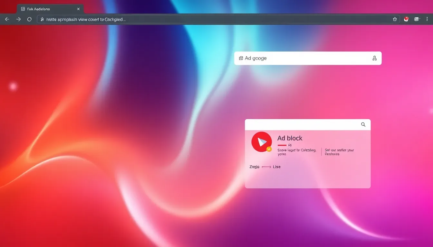Click the magnifier icon in lower search bar

363,124
